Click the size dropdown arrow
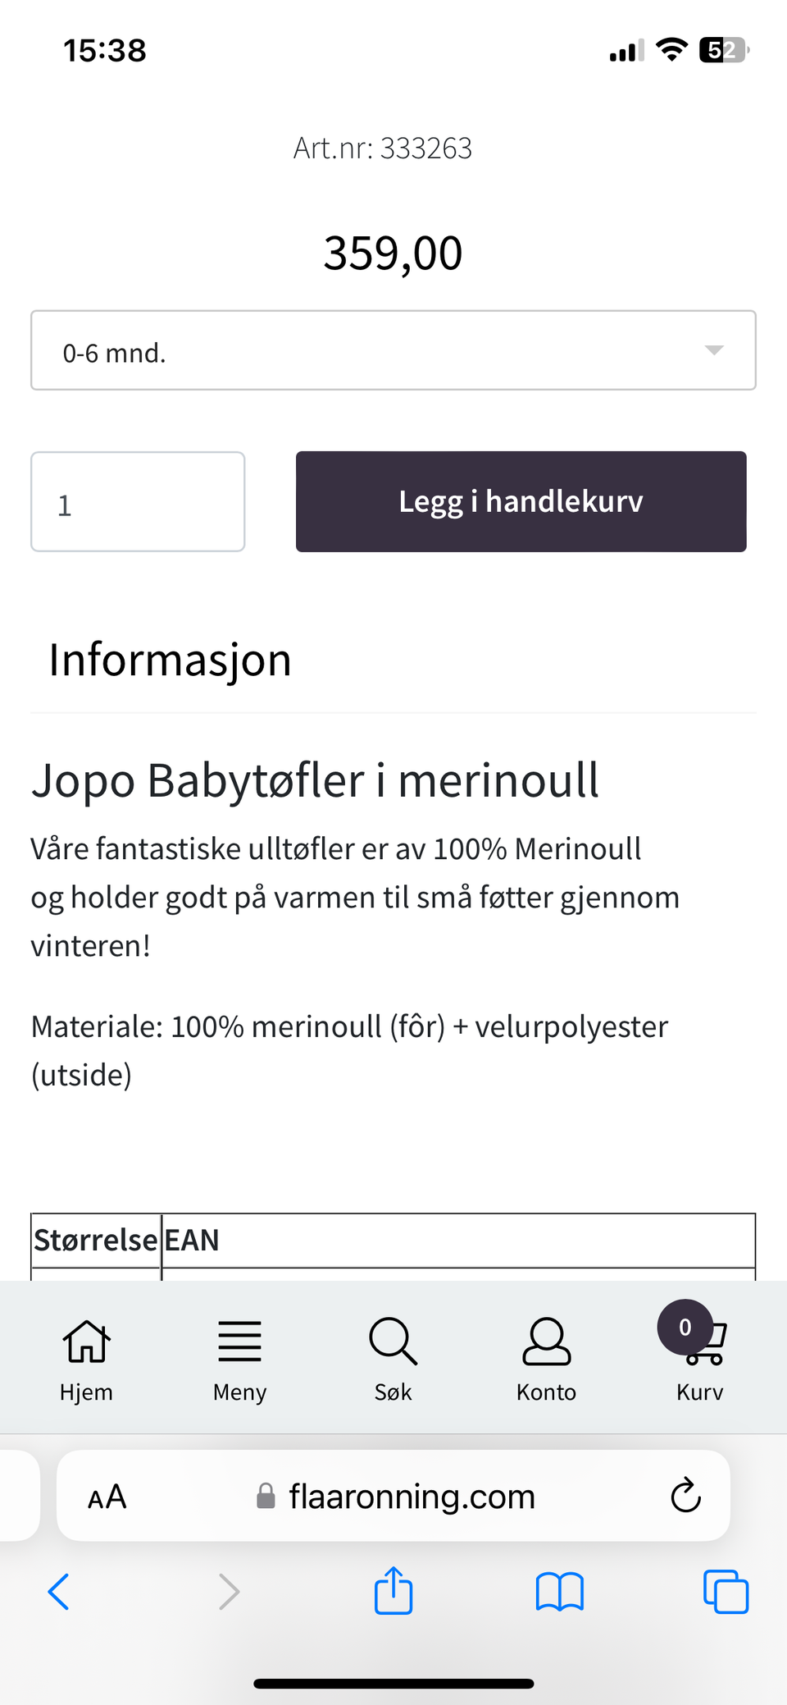Viewport: 787px width, 1705px height. pos(714,350)
